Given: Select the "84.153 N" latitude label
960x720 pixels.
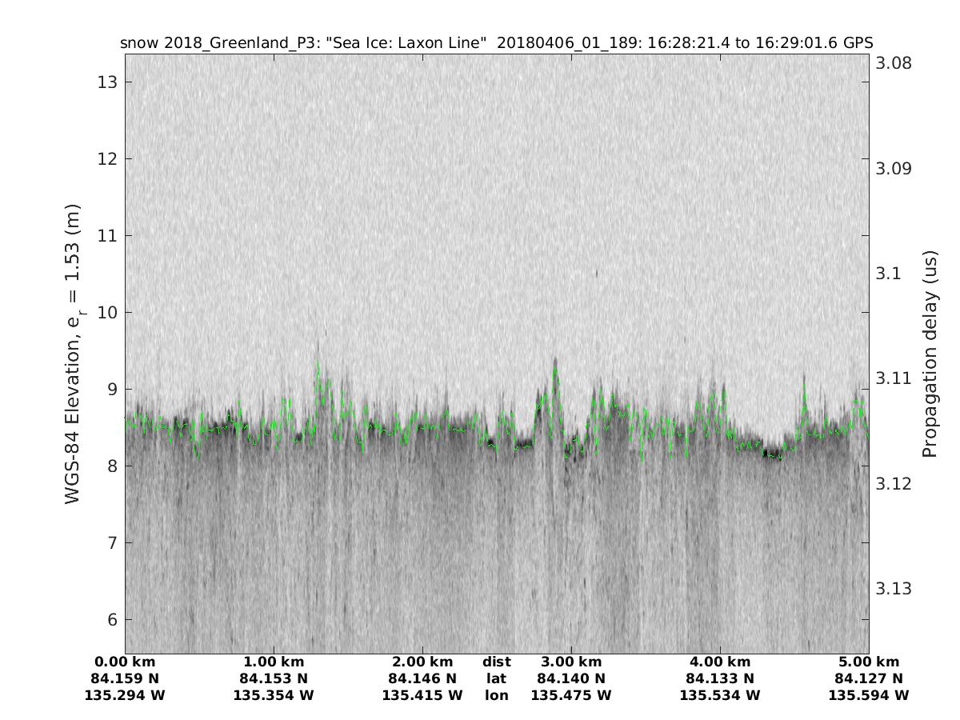Looking at the screenshot, I should click(x=274, y=678).
